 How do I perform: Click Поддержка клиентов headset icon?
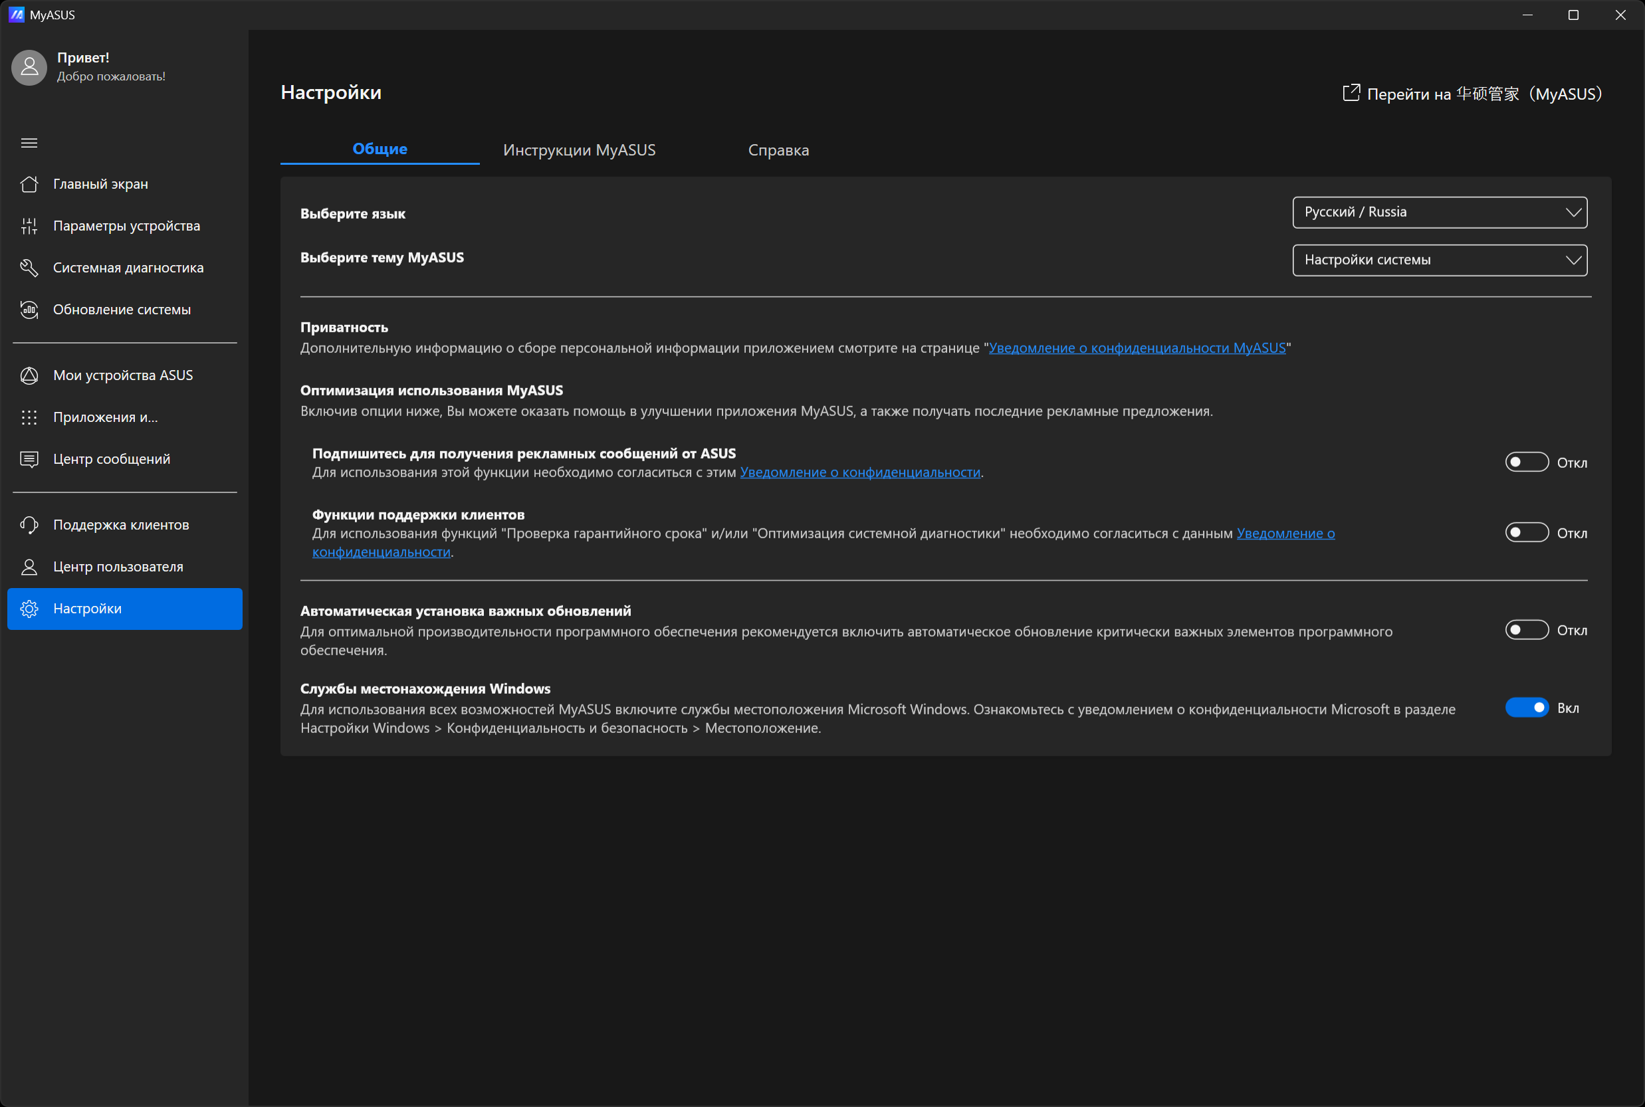29,525
